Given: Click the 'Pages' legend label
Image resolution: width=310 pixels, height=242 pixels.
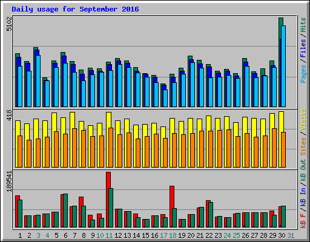Looking at the screenshot, I should click(303, 74).
